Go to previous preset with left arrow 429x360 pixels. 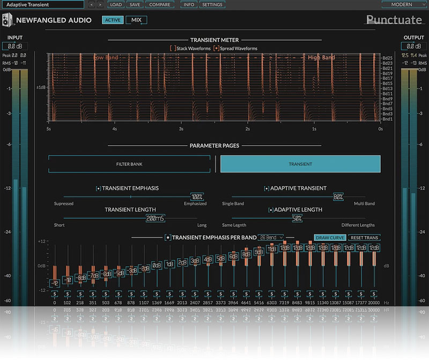(91, 4)
